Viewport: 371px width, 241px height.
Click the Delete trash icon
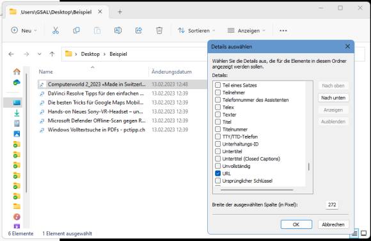[159, 30]
